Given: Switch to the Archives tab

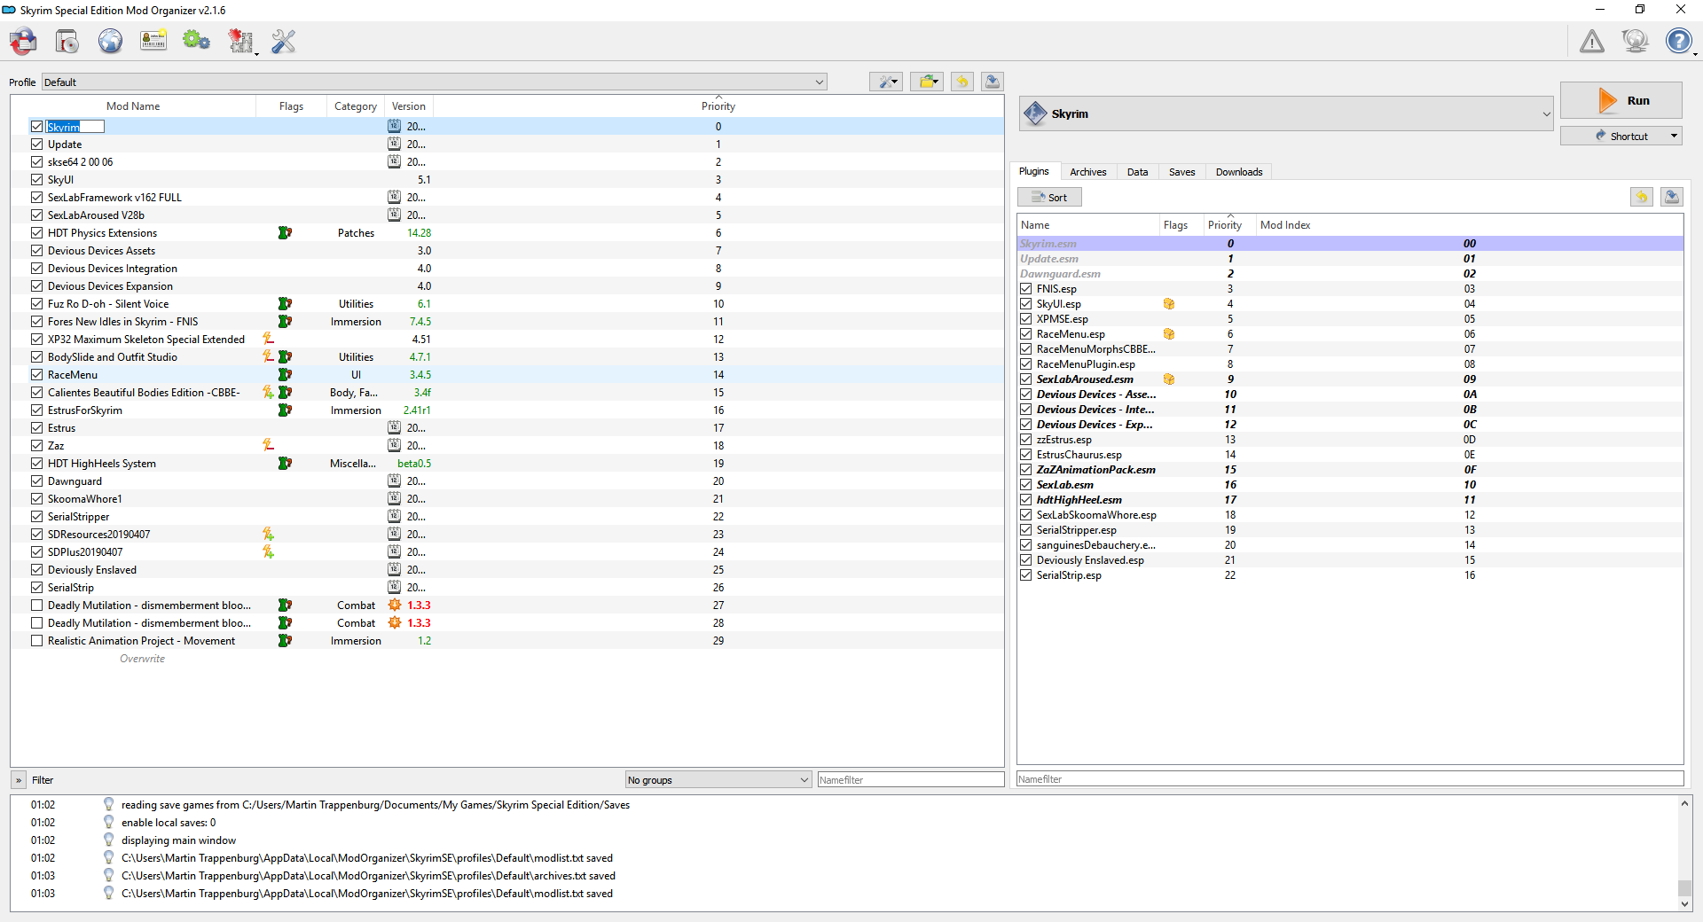Looking at the screenshot, I should (x=1087, y=172).
